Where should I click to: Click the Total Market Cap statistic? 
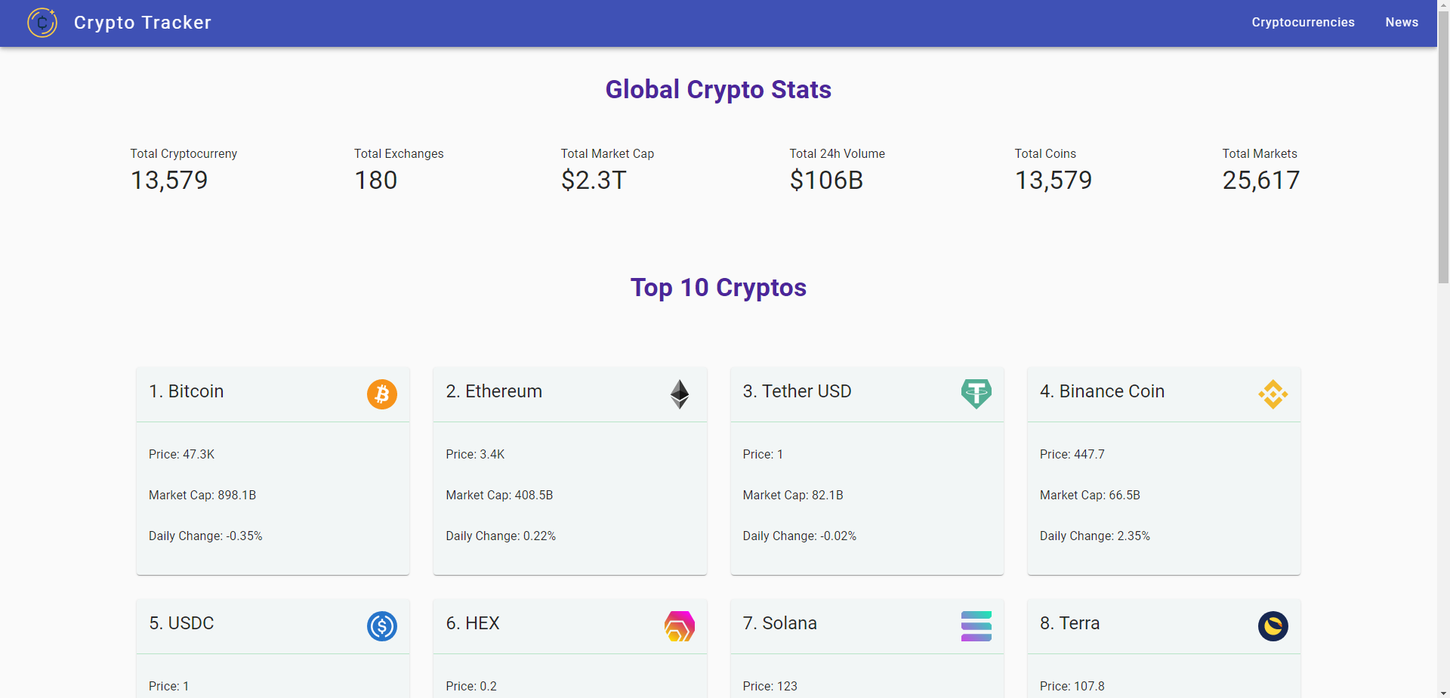pos(607,171)
